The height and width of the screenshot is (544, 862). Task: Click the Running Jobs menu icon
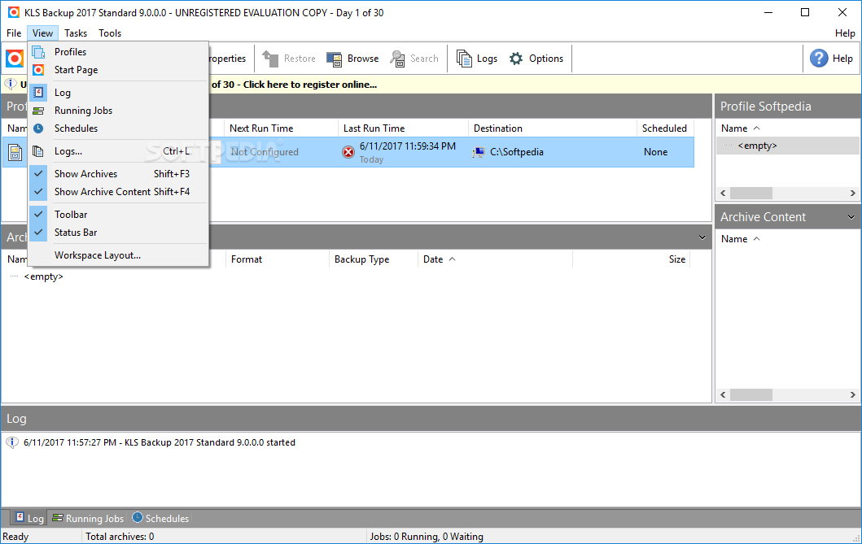(x=38, y=111)
